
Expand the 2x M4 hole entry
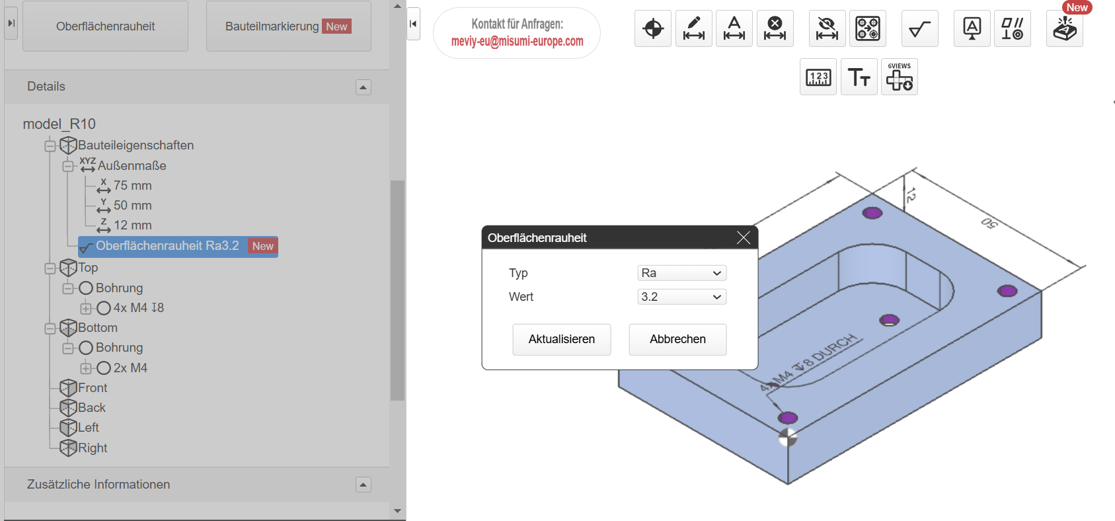coord(86,368)
